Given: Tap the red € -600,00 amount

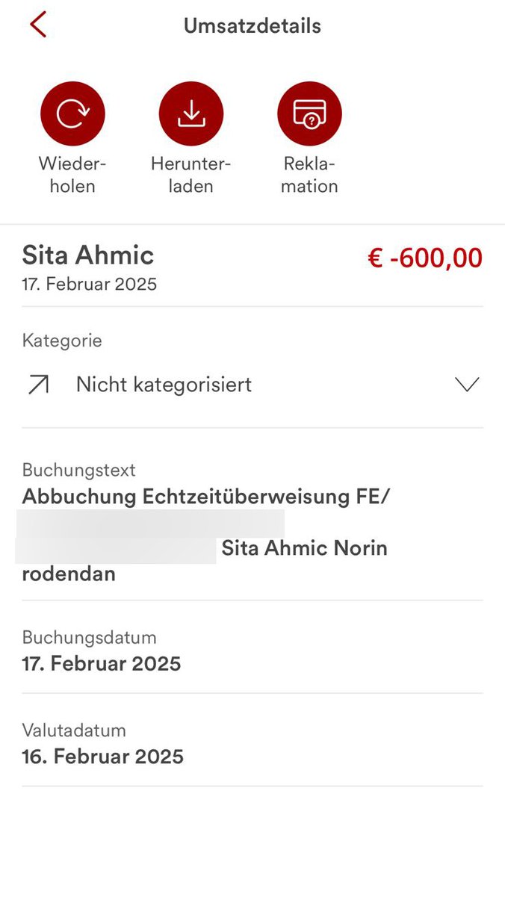Looking at the screenshot, I should tap(425, 258).
